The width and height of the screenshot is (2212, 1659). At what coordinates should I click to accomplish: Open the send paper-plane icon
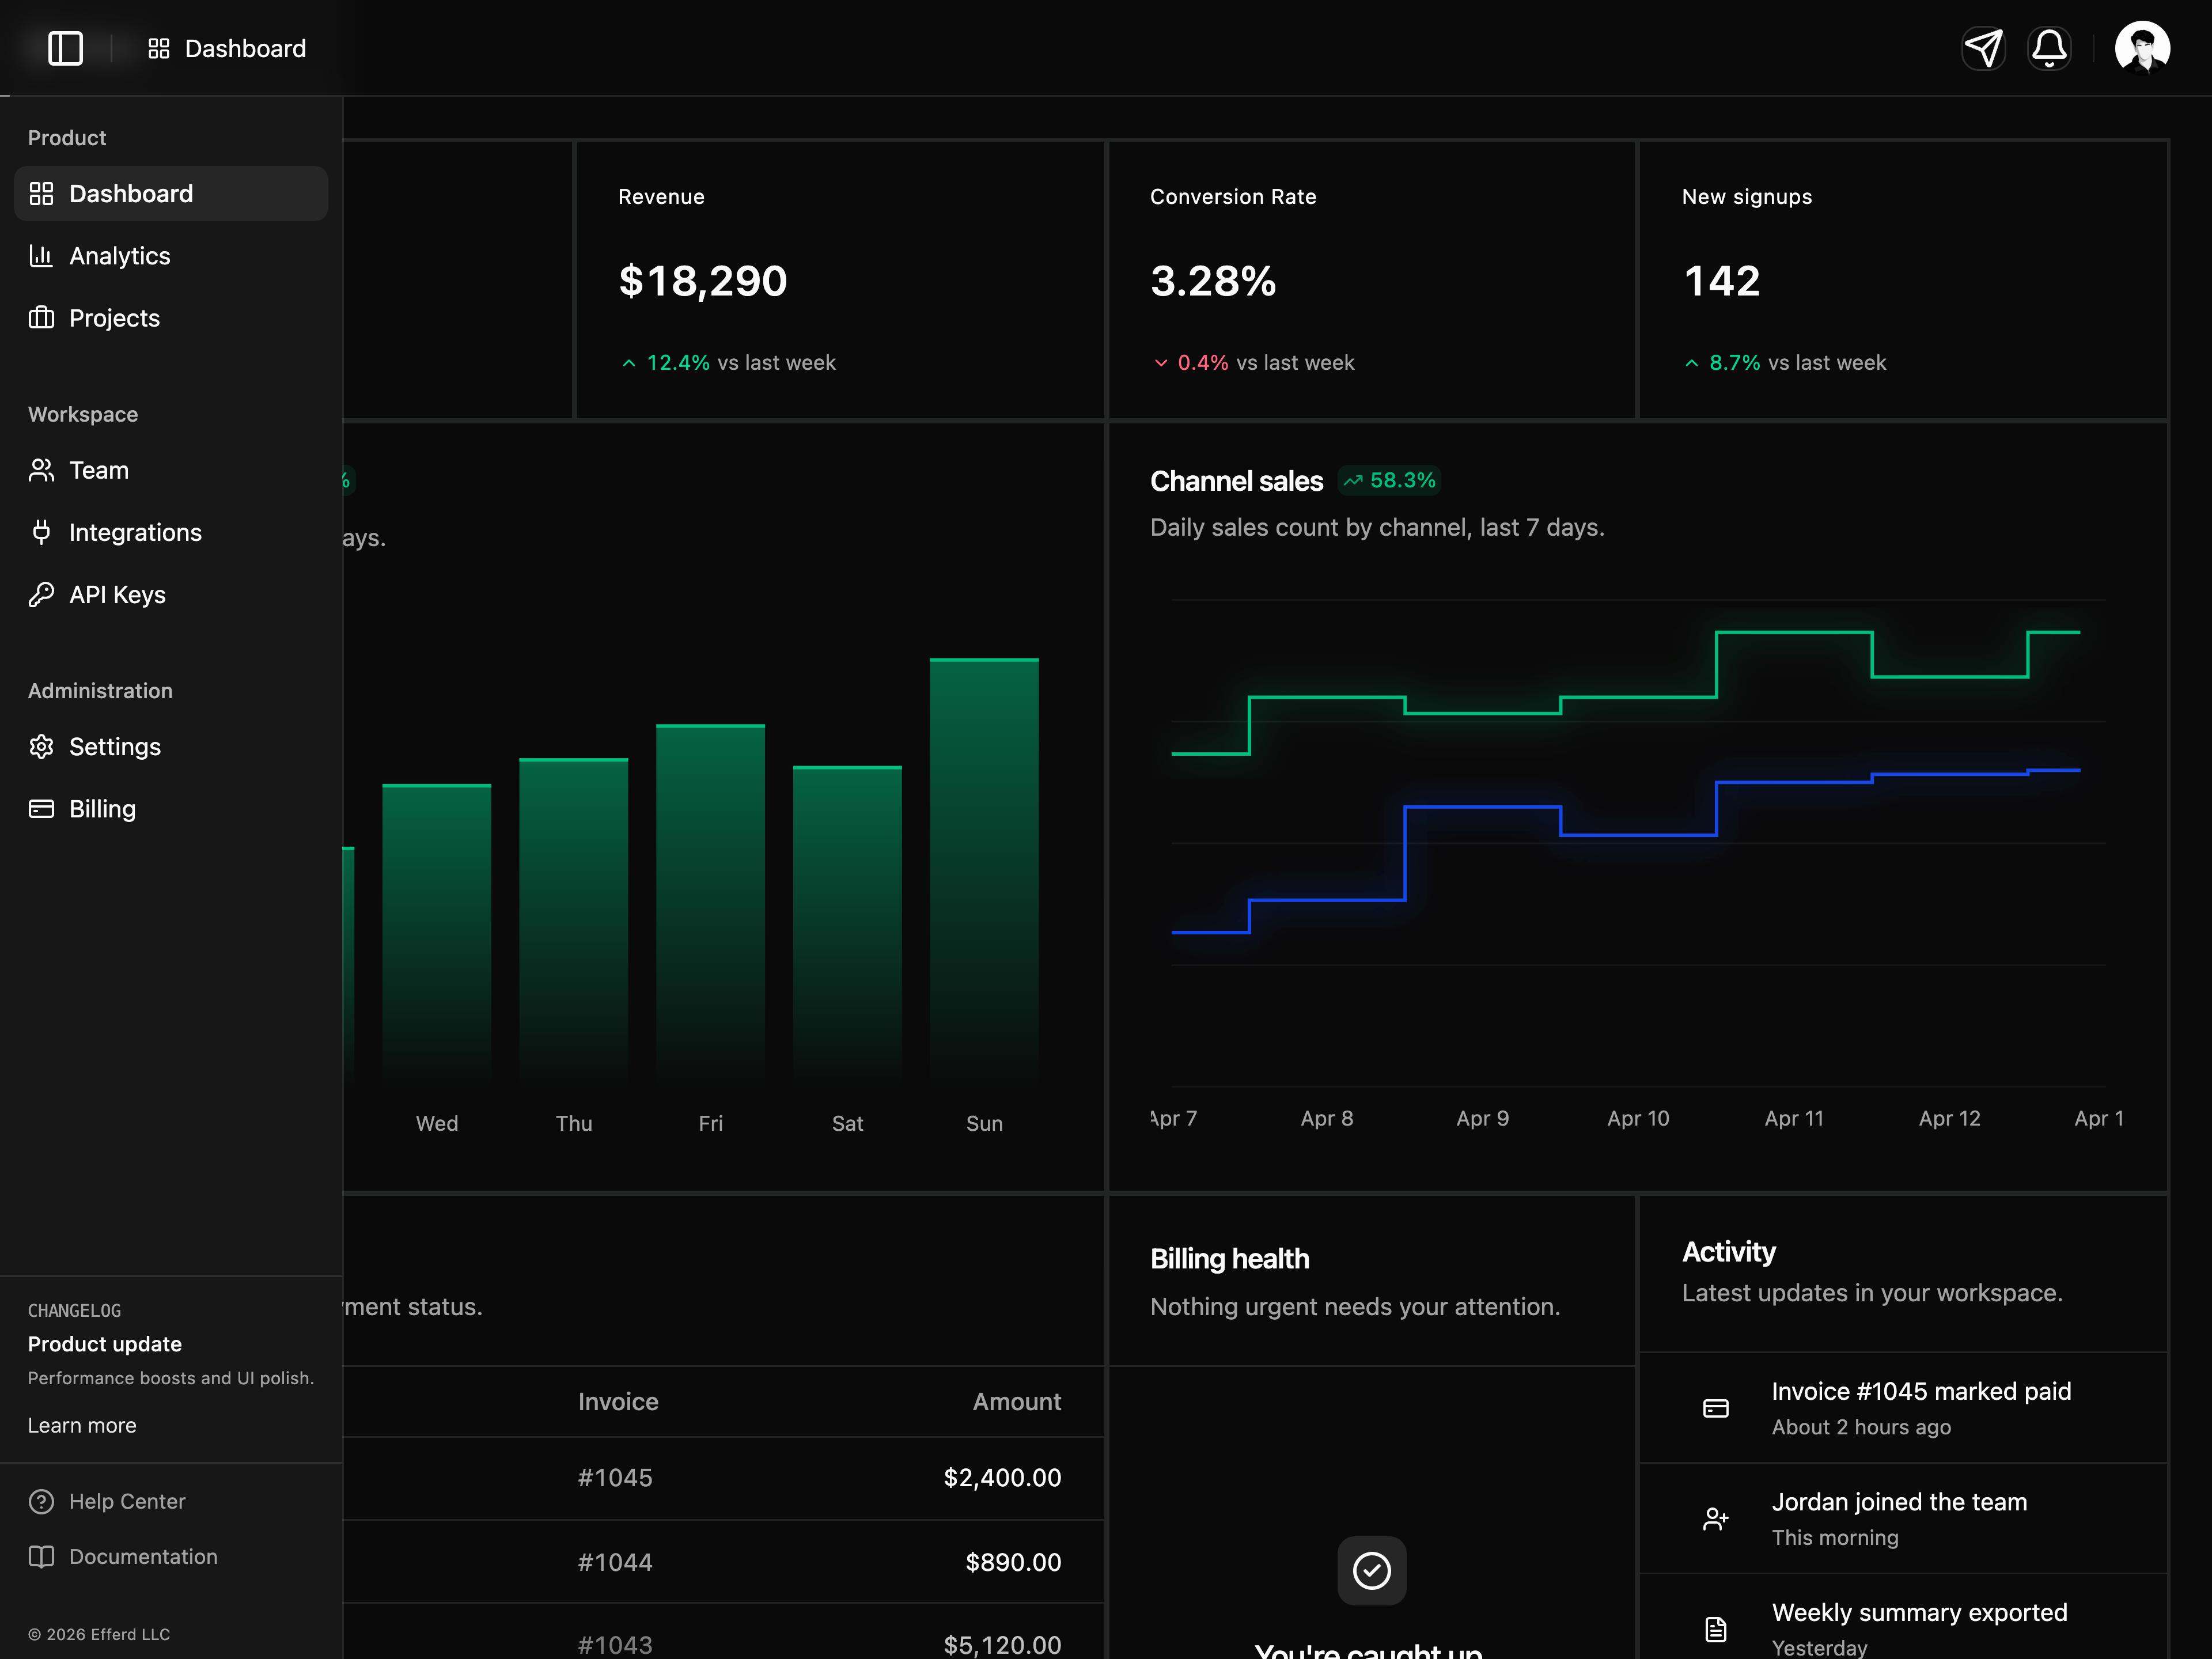tap(1984, 48)
